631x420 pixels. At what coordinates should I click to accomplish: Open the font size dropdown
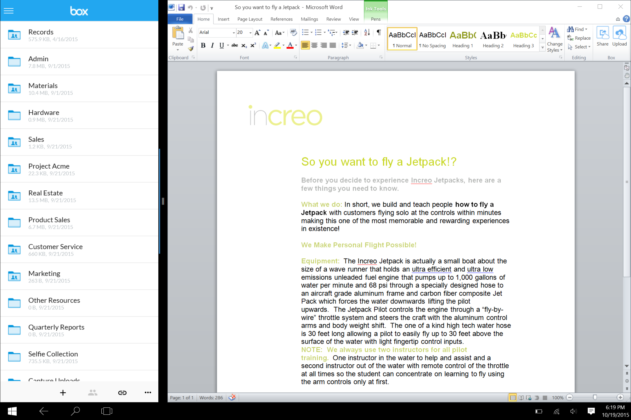click(250, 33)
